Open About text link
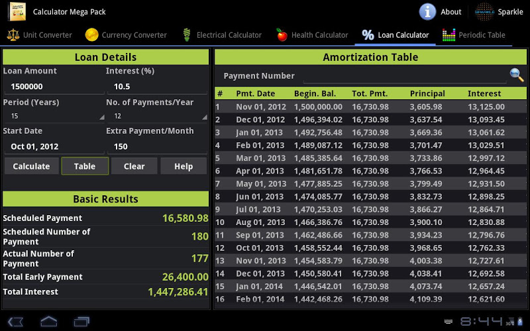This screenshot has height=331, width=530. [450, 12]
